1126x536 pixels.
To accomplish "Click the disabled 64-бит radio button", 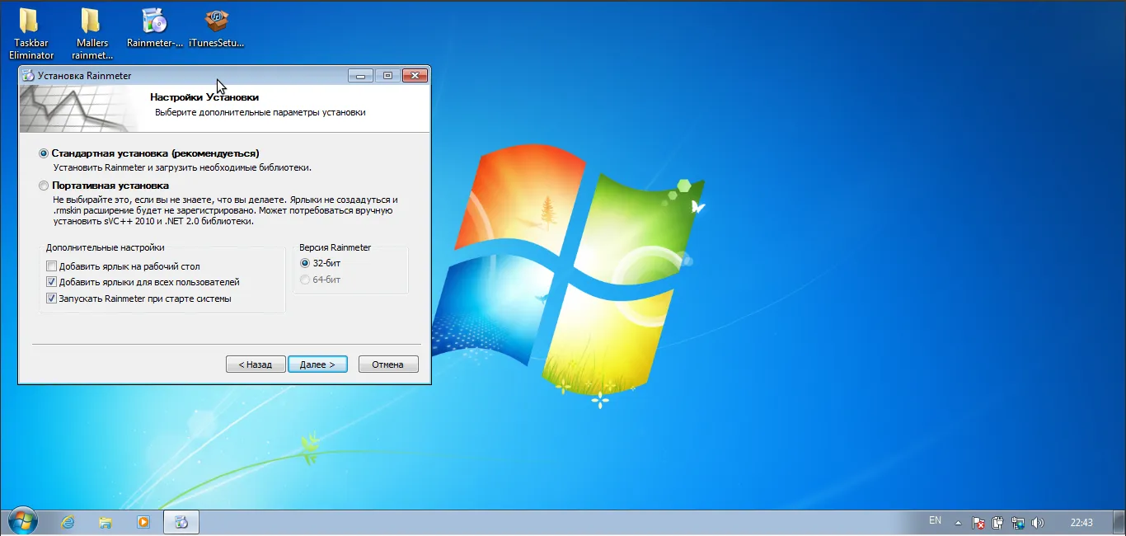I will 305,280.
